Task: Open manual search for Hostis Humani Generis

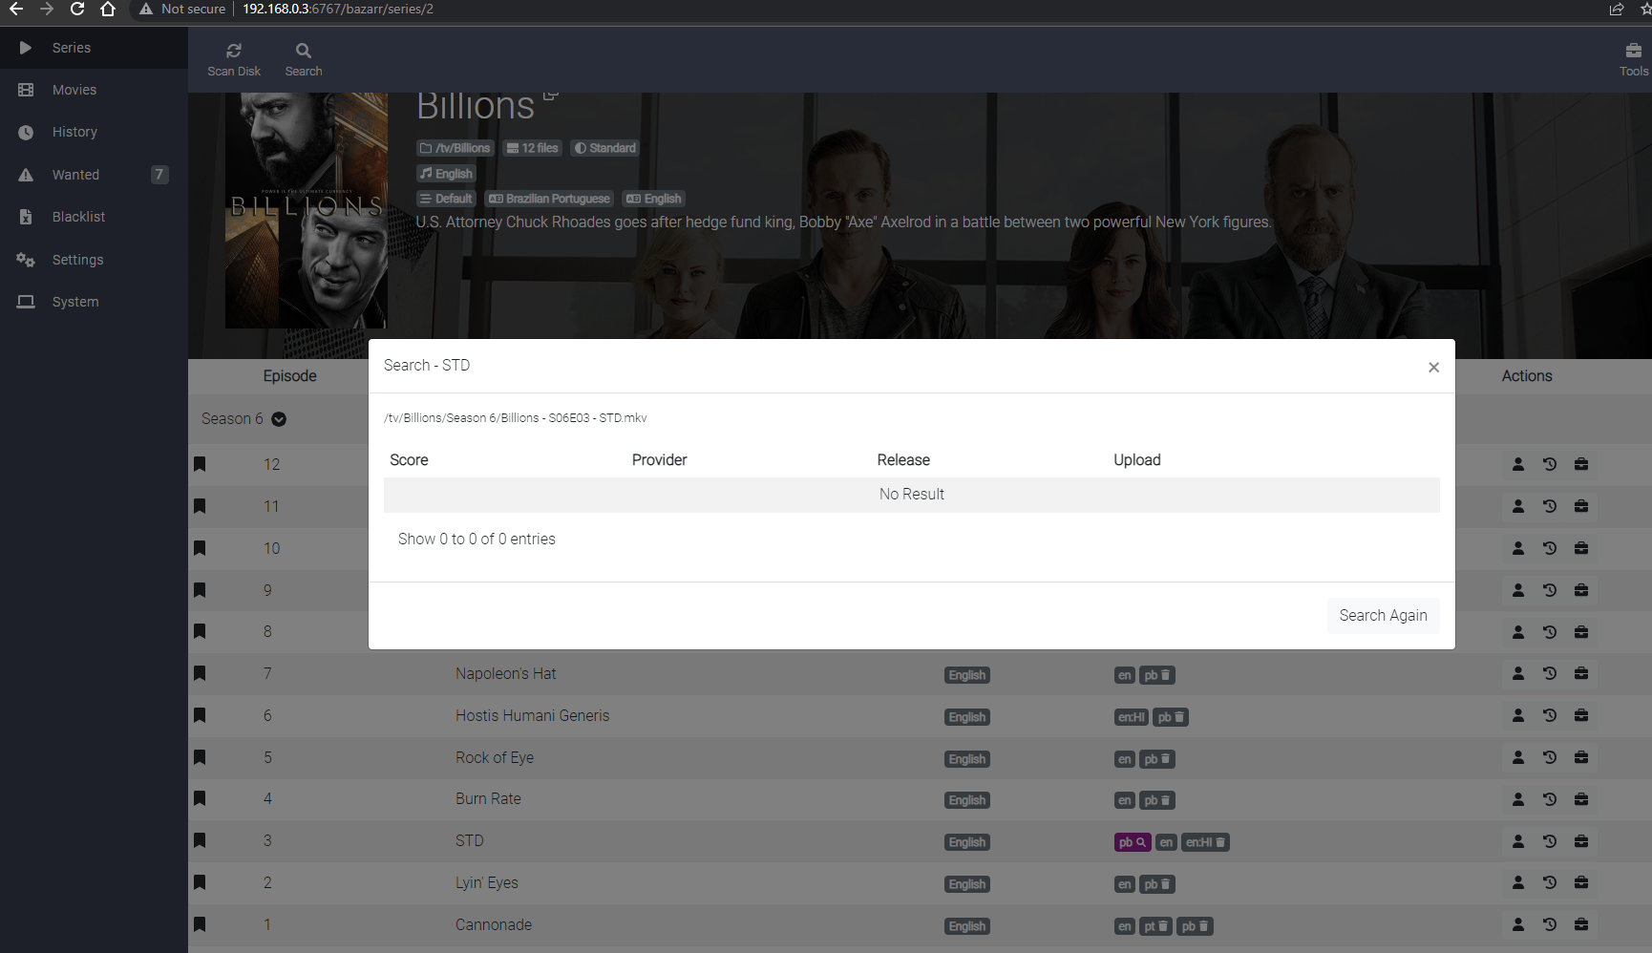Action: click(1518, 715)
